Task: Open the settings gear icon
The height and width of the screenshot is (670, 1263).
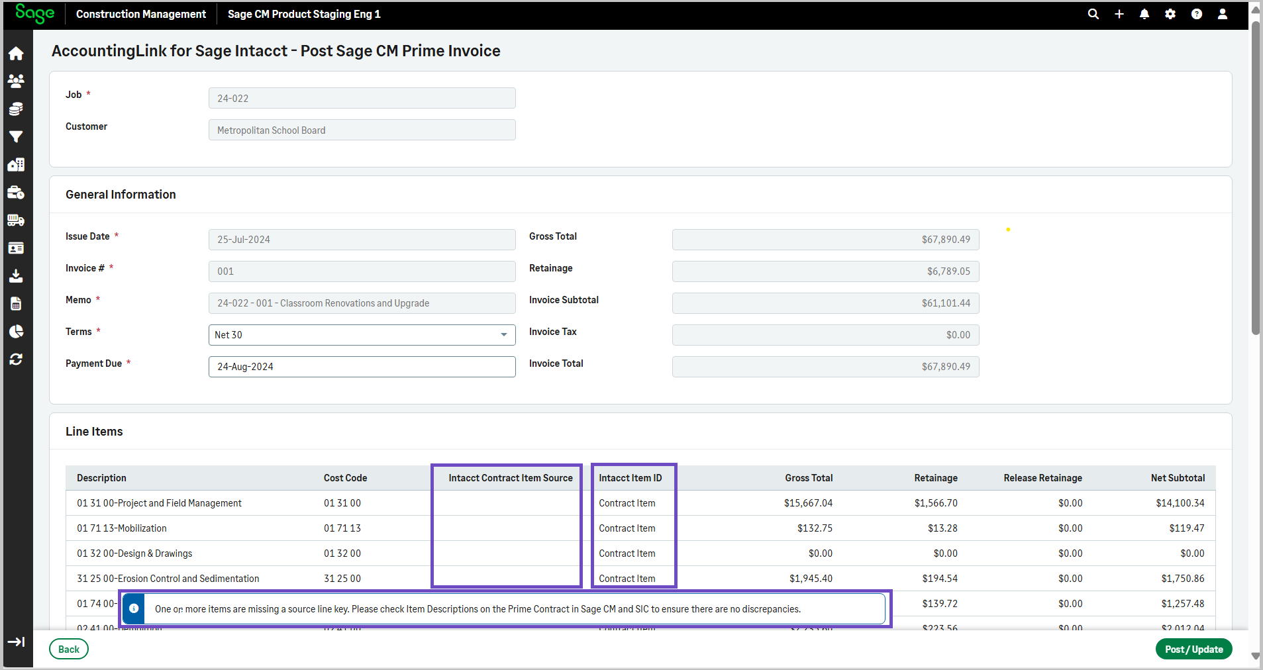Action: pyautogui.click(x=1170, y=14)
